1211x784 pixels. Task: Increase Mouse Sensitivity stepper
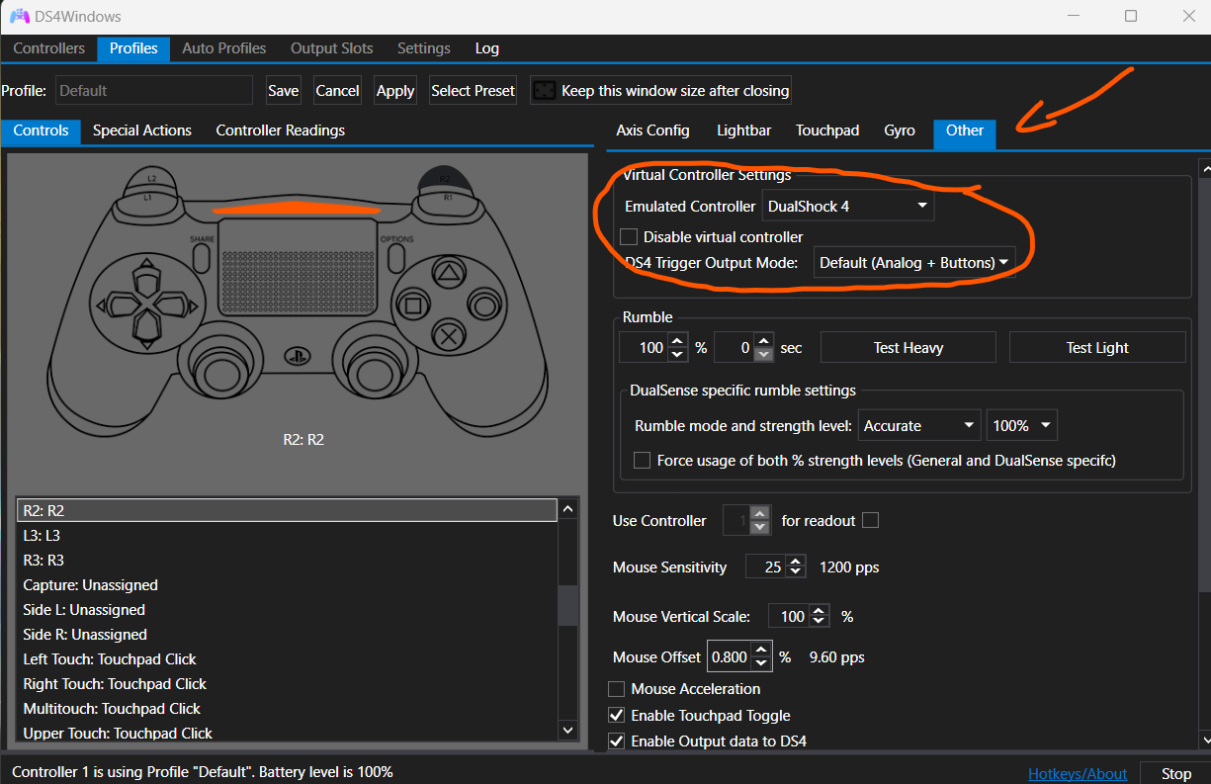tap(797, 561)
